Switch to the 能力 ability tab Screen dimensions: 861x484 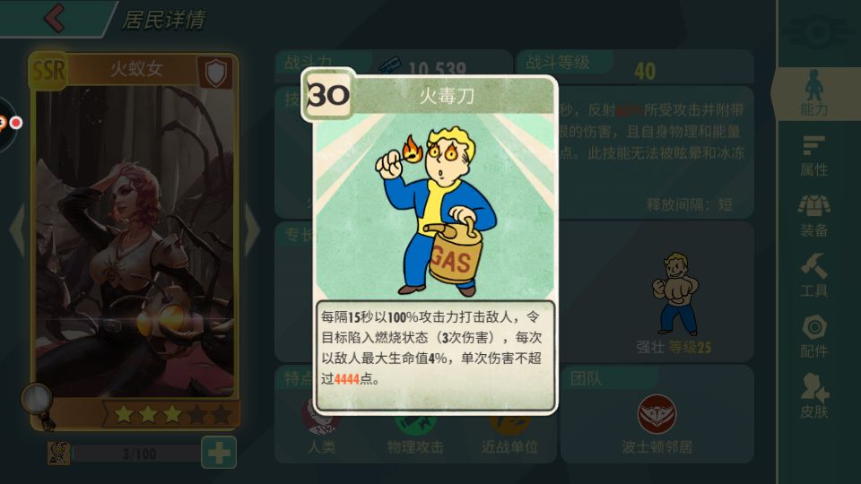click(x=813, y=93)
